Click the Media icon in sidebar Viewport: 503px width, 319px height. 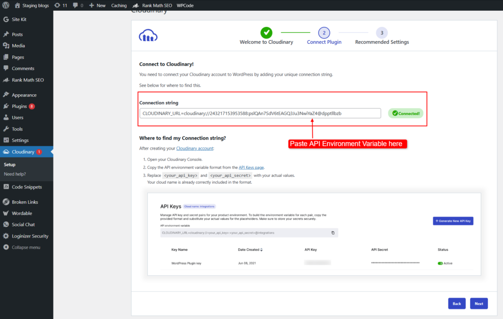coord(6,46)
